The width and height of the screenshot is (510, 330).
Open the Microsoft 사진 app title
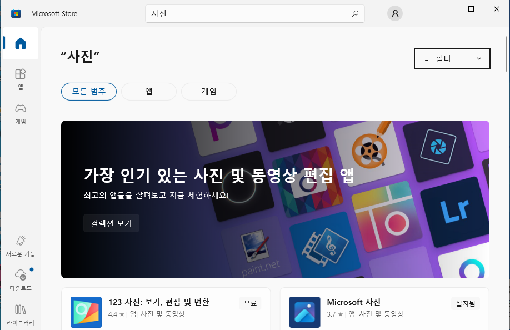click(353, 302)
